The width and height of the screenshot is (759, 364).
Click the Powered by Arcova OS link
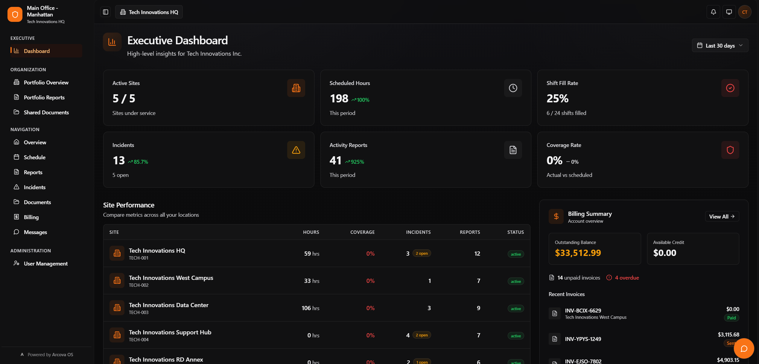pos(47,355)
